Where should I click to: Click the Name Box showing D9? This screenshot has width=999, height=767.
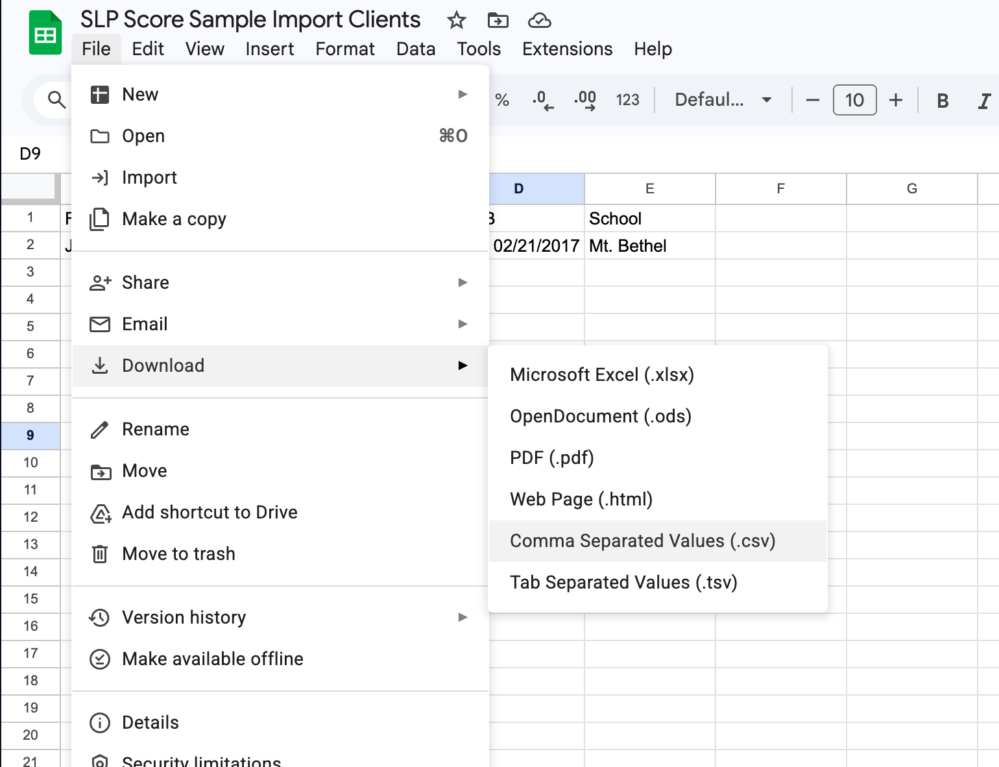pyautogui.click(x=29, y=154)
